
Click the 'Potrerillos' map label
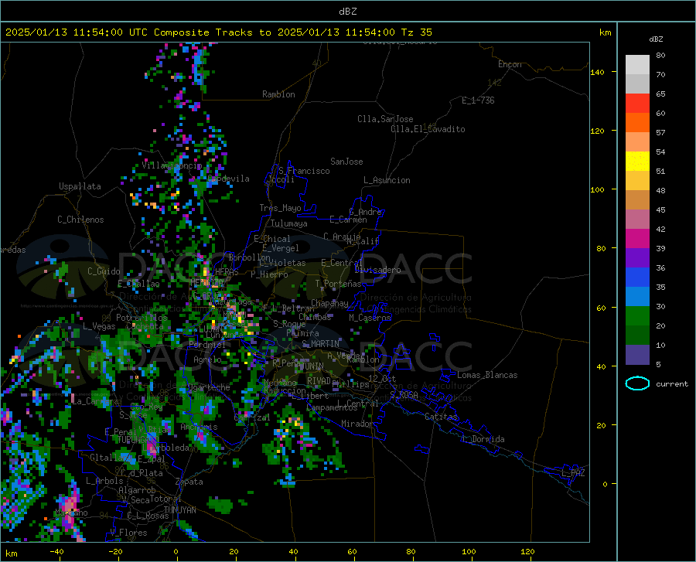tap(142, 318)
